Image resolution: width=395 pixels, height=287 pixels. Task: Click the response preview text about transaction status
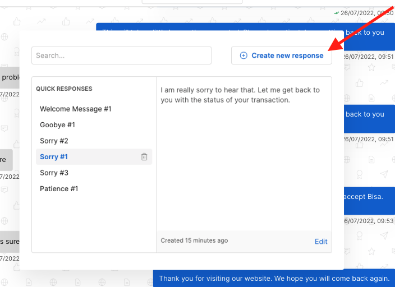(240, 95)
